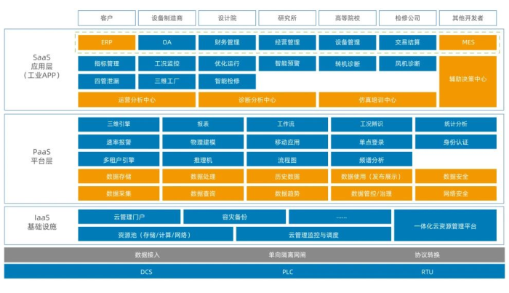
Task: Select the 诊断分析中心 box
Action: coord(257,100)
